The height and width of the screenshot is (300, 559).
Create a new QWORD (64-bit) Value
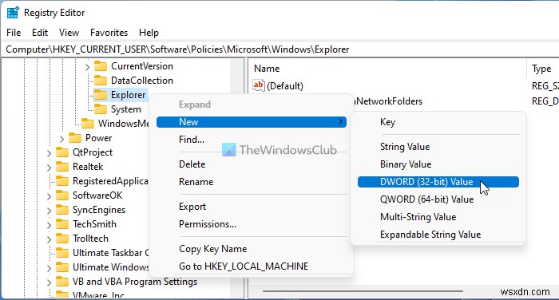tap(426, 199)
